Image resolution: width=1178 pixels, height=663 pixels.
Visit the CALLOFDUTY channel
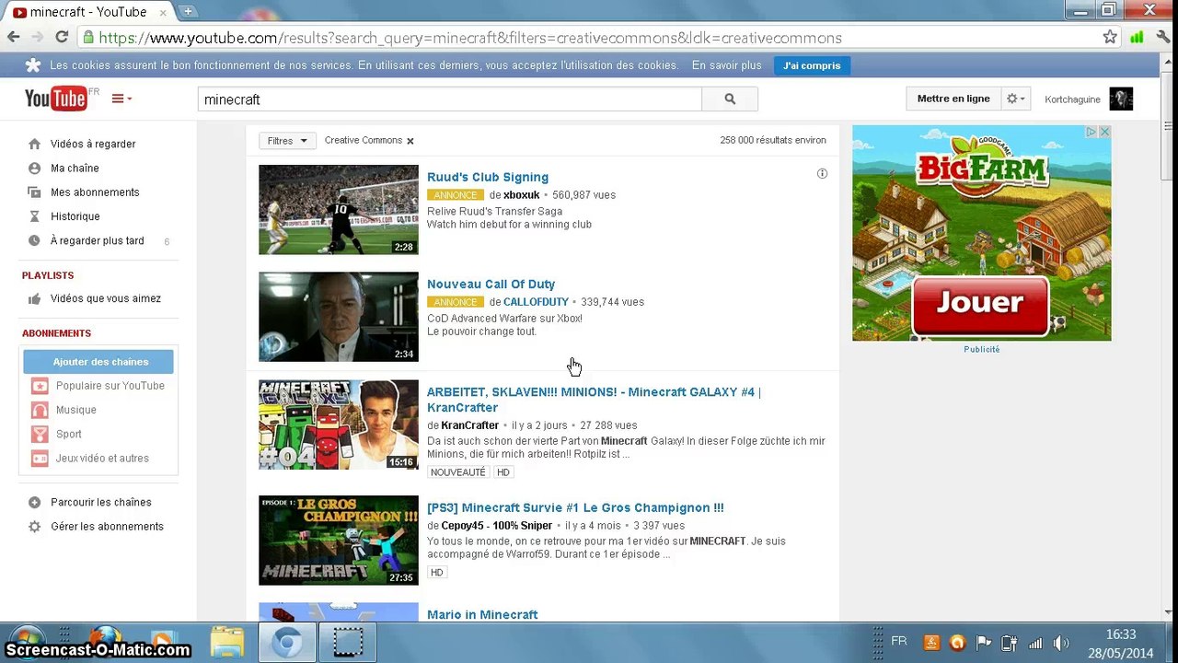pos(536,302)
